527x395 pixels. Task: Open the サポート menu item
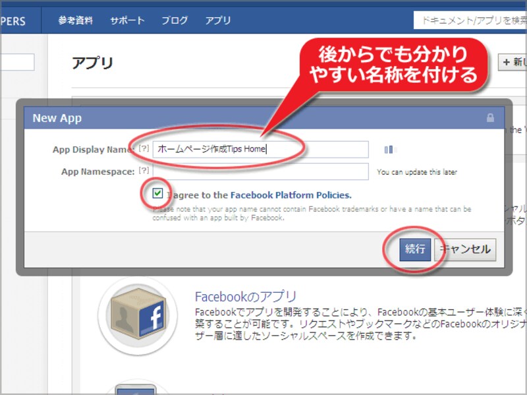pos(127,20)
